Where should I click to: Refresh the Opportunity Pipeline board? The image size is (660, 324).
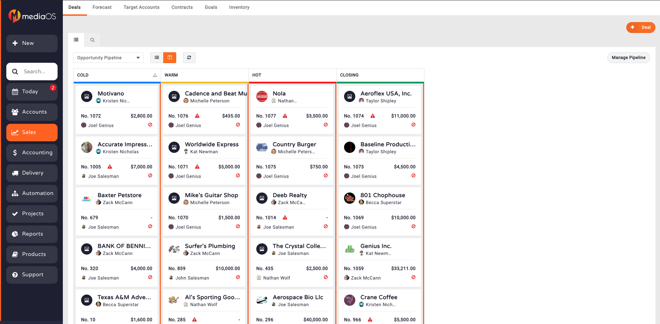click(189, 58)
